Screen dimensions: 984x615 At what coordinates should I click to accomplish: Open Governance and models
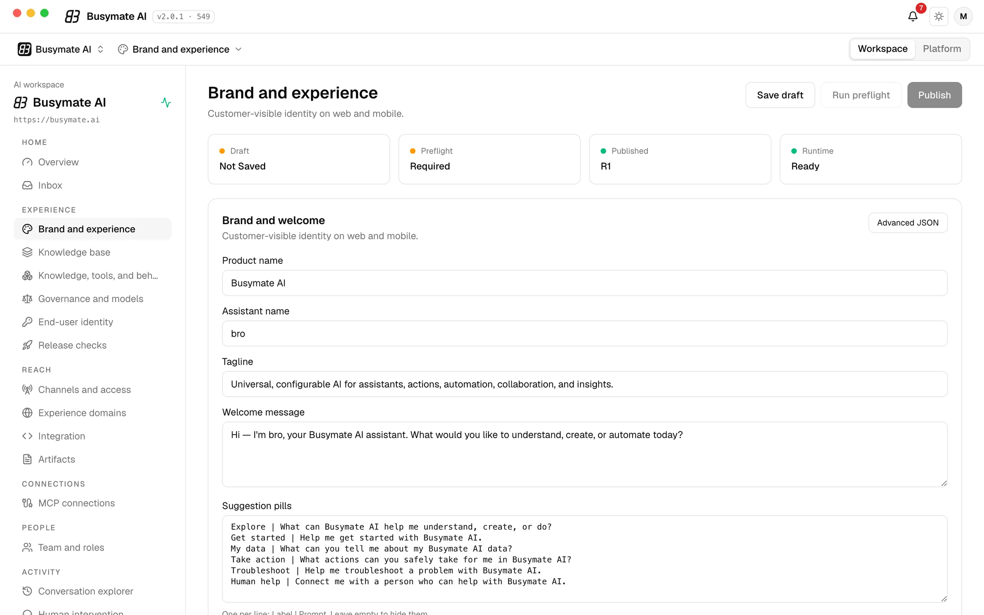pyautogui.click(x=93, y=299)
